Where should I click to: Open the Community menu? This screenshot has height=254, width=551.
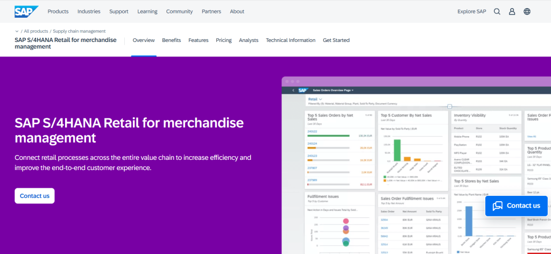pos(180,11)
